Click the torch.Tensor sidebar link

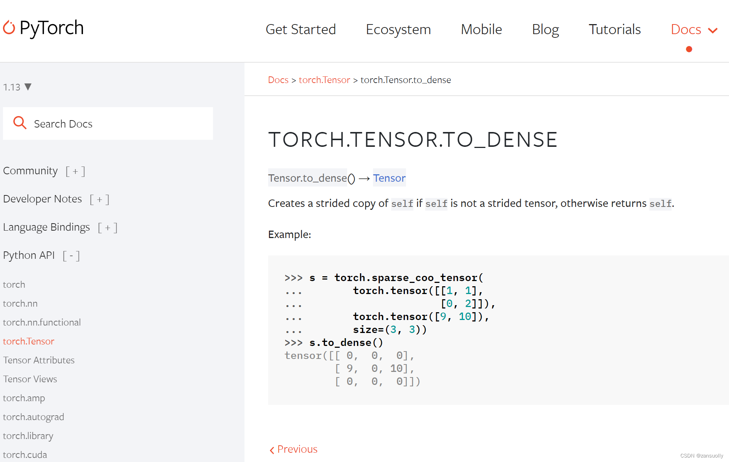[x=29, y=341]
